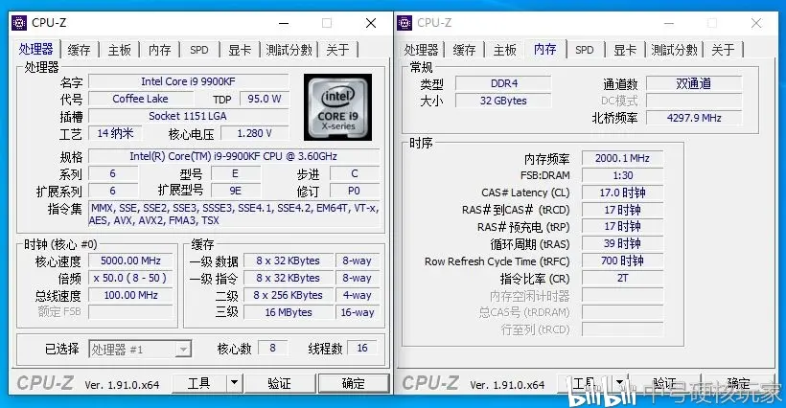Click the 16 MBytes L3 cache value
Image resolution: width=786 pixels, height=408 pixels.
point(288,312)
